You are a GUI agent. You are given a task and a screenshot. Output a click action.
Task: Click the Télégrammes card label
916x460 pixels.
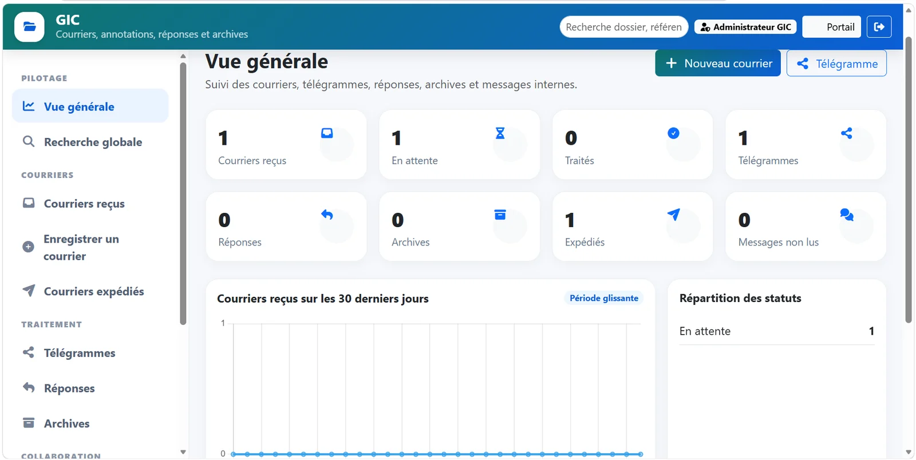pos(768,161)
